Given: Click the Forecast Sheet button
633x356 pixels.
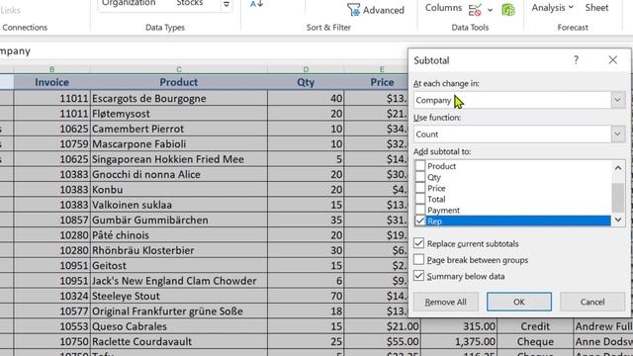Looking at the screenshot, I should click(596, 8).
